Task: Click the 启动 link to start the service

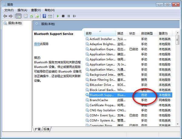Action: coord(37,44)
